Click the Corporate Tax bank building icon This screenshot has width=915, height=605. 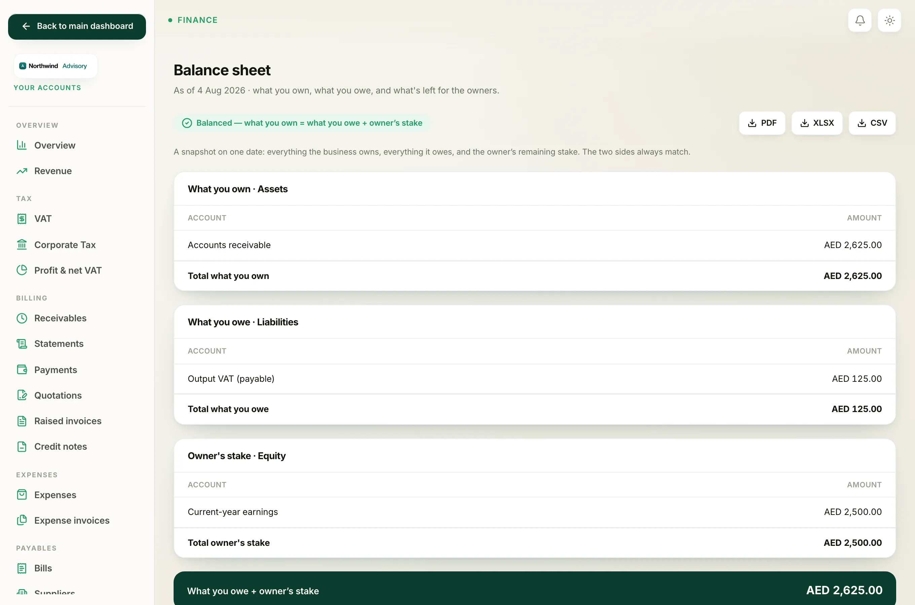[x=22, y=245]
